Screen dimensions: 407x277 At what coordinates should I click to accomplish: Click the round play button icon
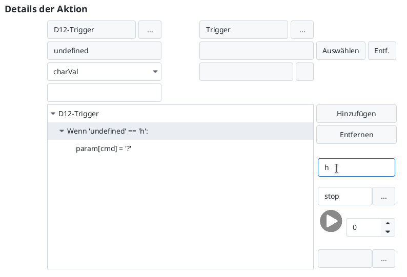pos(331,221)
